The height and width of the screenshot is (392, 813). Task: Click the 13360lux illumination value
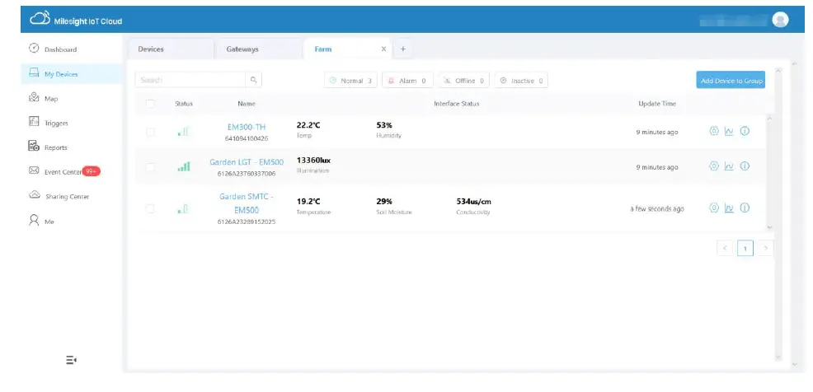(313, 161)
